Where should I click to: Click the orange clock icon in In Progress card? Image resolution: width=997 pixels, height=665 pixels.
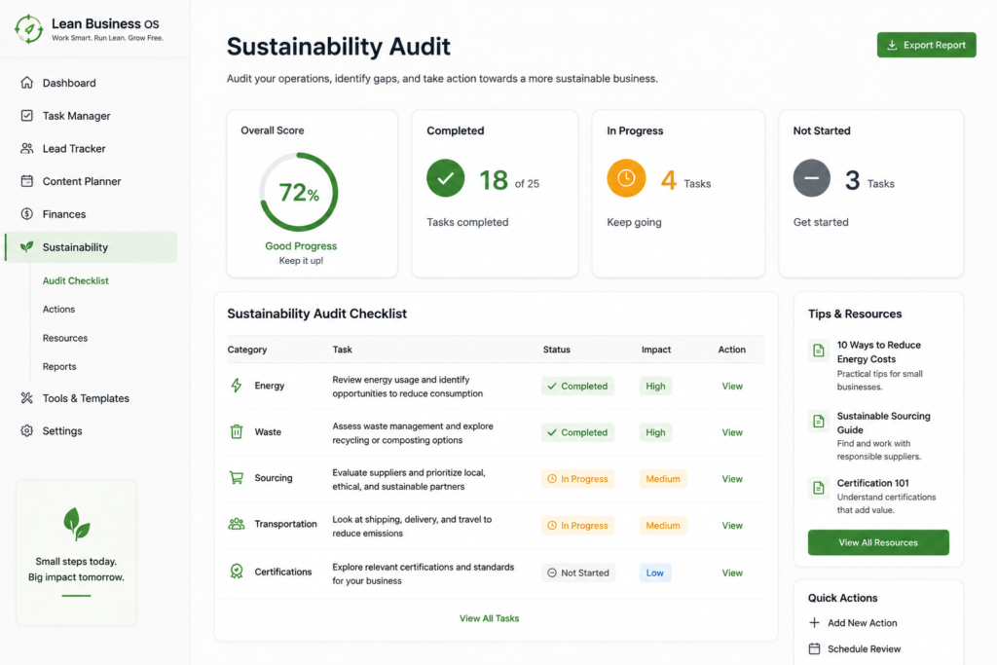[x=626, y=178]
